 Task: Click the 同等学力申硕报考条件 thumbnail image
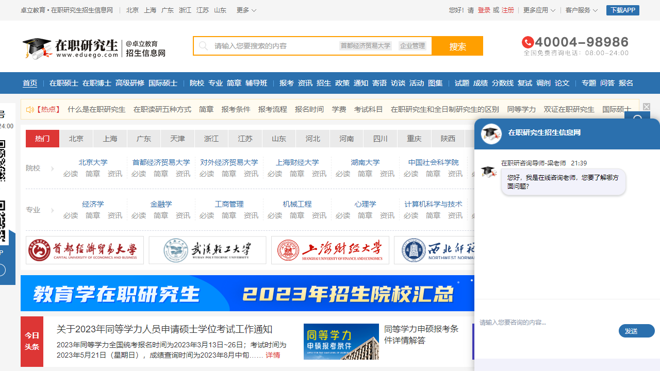coord(341,342)
